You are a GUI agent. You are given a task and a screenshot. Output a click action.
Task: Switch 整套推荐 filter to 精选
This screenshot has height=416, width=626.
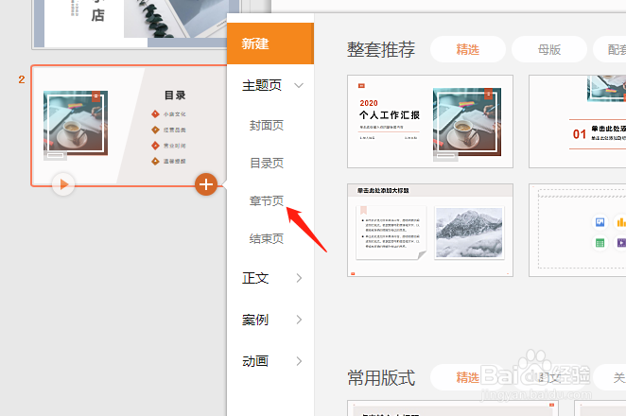coord(468,49)
